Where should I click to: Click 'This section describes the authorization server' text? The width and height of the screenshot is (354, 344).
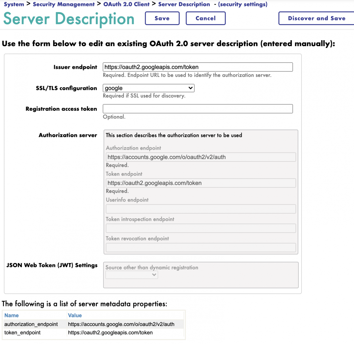tap(174, 135)
